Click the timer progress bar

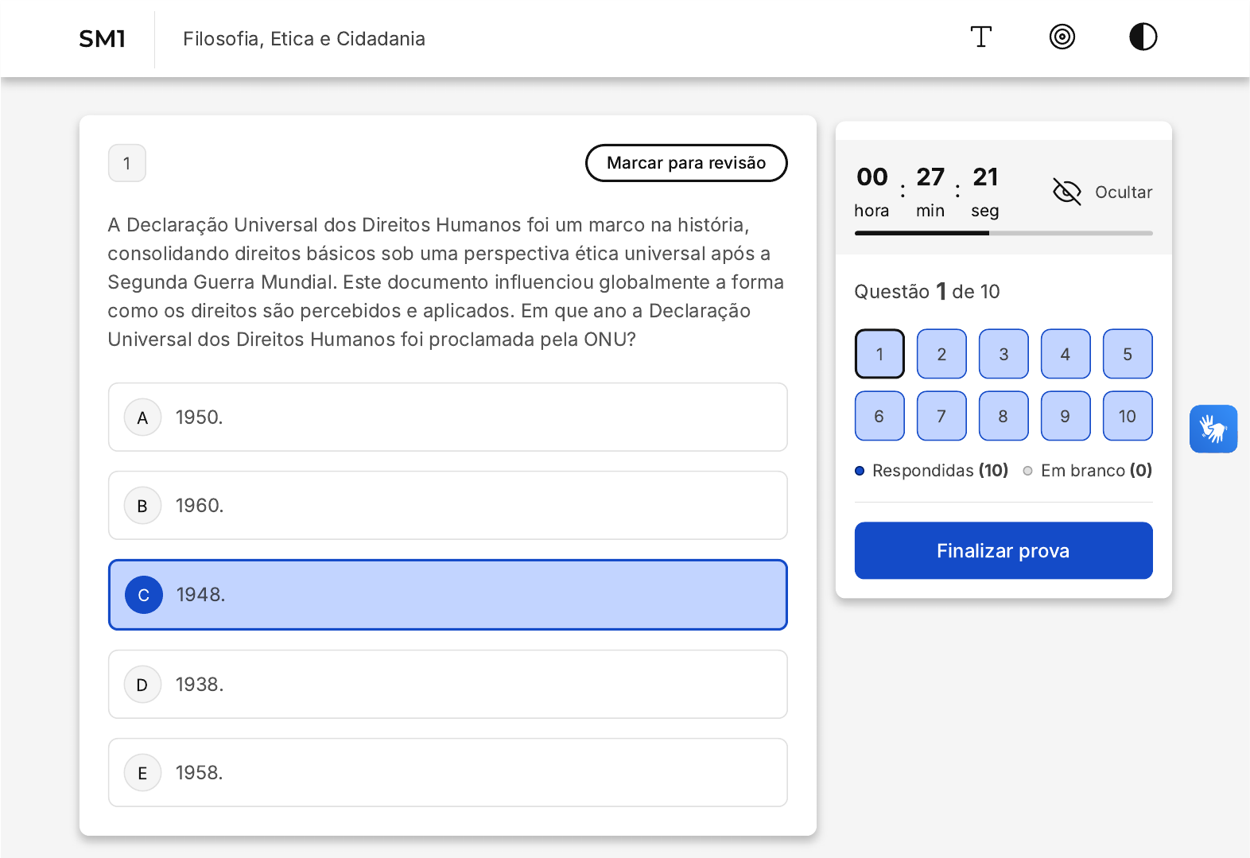point(1003,233)
